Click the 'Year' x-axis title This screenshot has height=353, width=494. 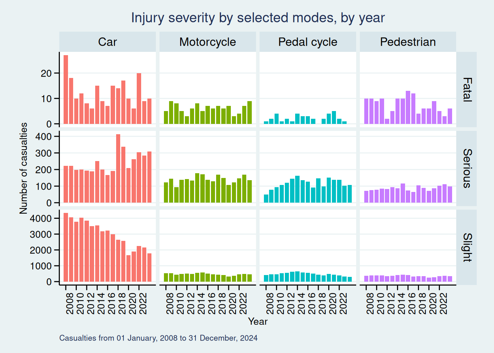258,321
